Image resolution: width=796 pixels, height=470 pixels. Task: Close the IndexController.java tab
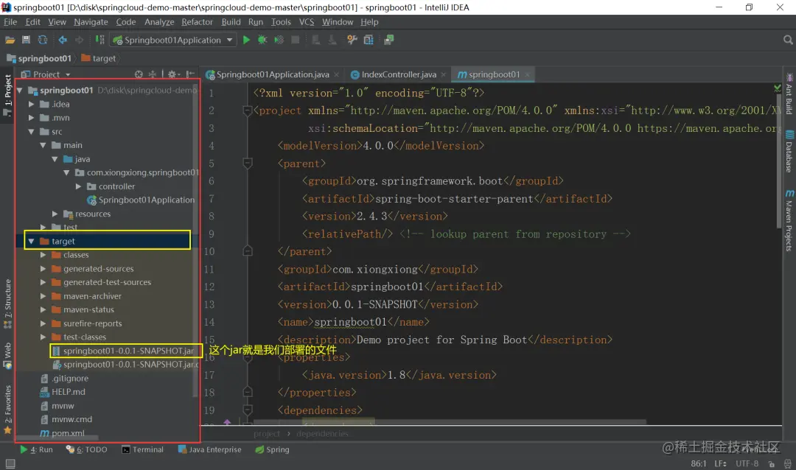[443, 74]
